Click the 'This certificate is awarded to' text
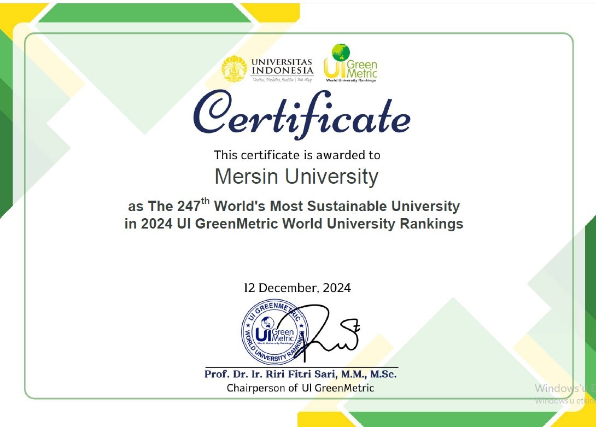The image size is (596, 427). [298, 155]
